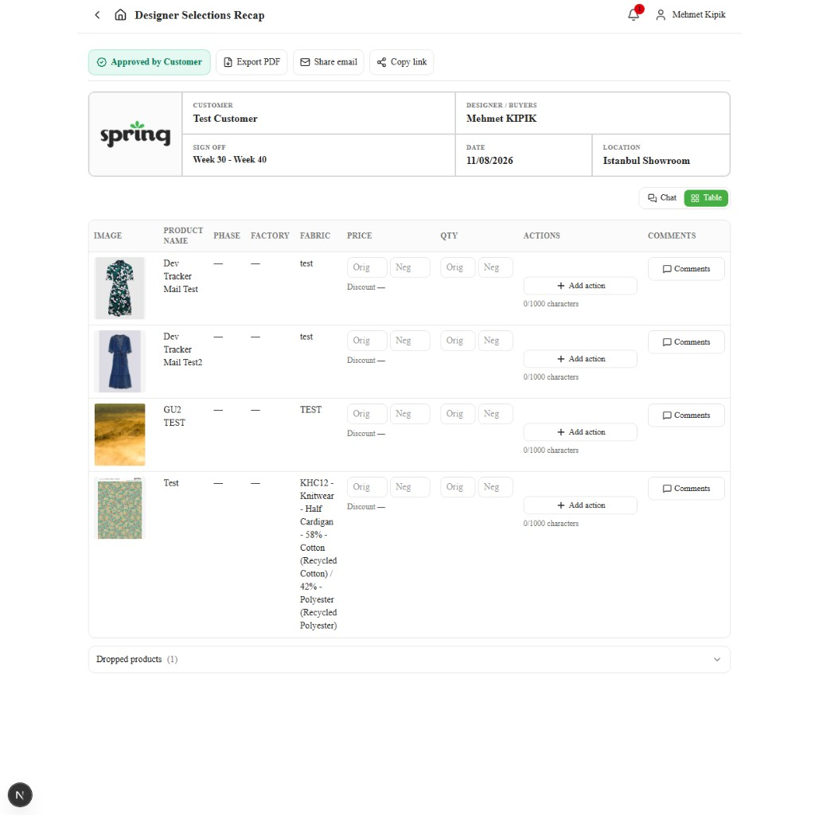Open thumbnail for Dev Tracker Mail Test2
Screen dimensions: 815x815
pyautogui.click(x=119, y=361)
